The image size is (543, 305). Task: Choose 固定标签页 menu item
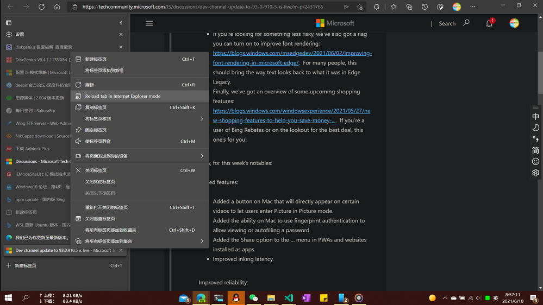point(140,130)
